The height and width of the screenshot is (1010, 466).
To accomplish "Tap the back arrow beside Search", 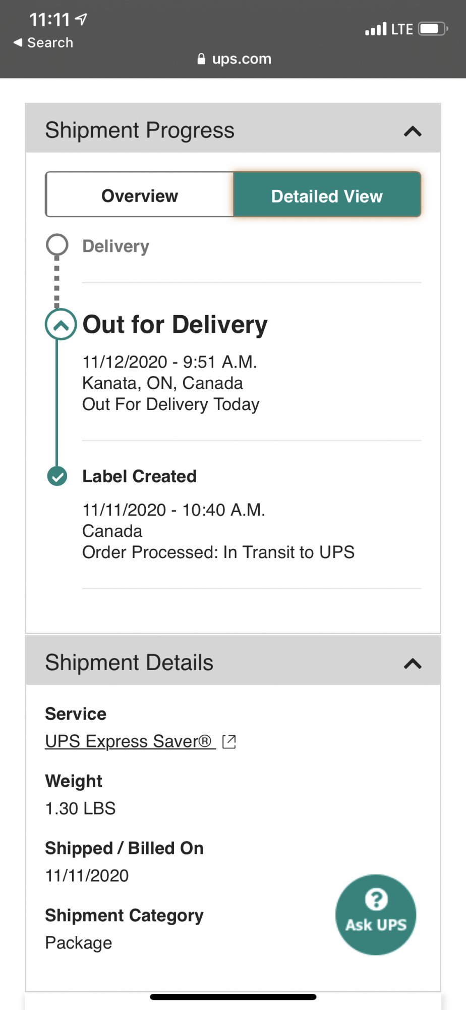I will pyautogui.click(x=18, y=42).
